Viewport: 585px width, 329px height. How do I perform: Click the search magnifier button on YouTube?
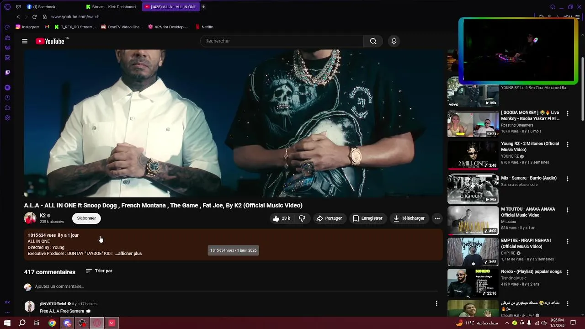373,41
